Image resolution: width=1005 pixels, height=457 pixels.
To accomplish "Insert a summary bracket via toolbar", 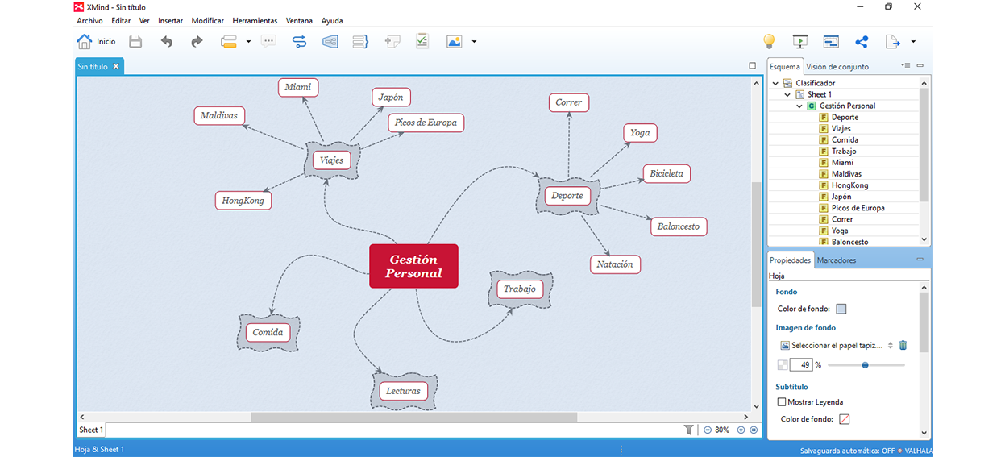I will pyautogui.click(x=360, y=42).
